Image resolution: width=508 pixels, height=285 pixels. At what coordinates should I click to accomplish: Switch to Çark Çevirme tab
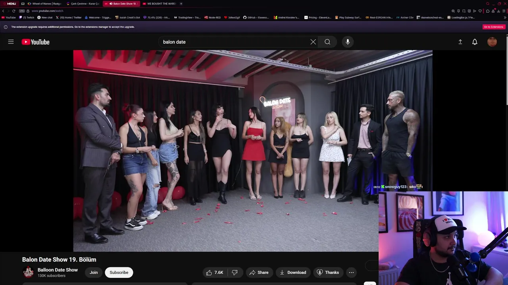[x=83, y=4]
